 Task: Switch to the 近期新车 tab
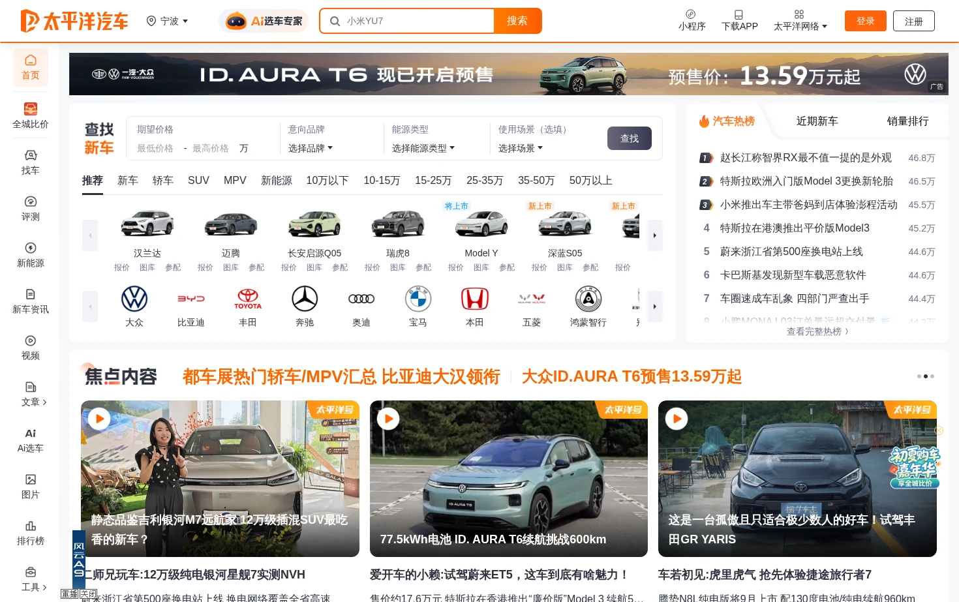pyautogui.click(x=817, y=121)
